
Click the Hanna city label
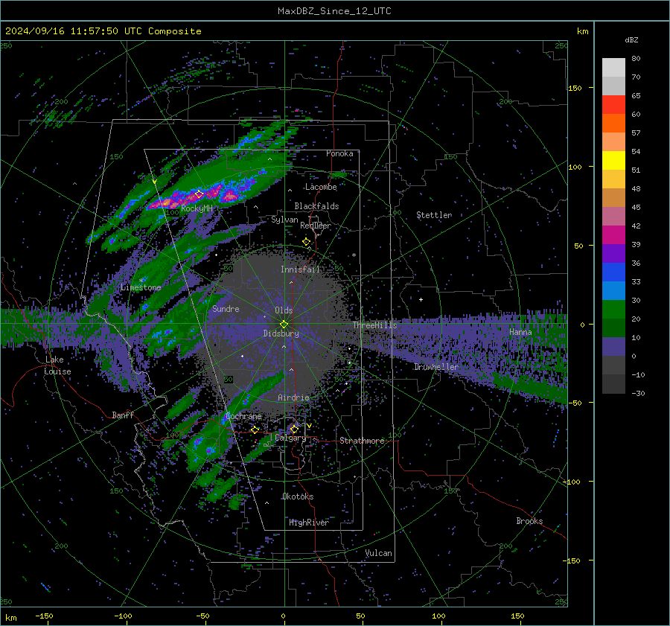click(520, 332)
